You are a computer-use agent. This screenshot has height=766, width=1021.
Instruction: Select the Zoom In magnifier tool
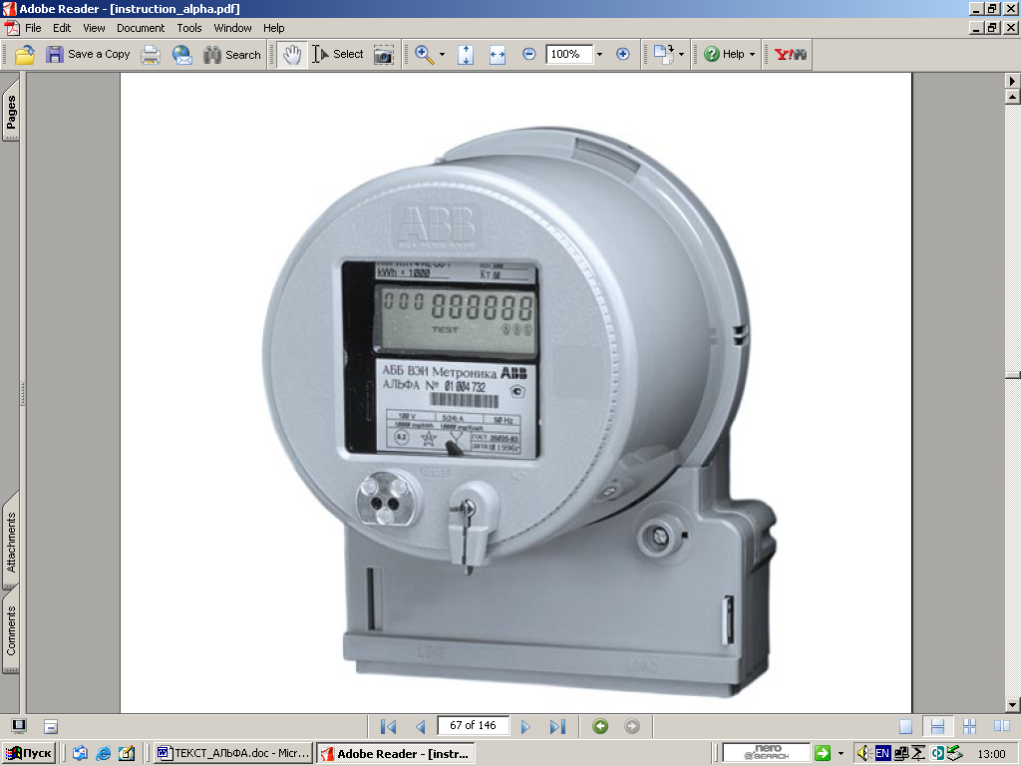425,55
